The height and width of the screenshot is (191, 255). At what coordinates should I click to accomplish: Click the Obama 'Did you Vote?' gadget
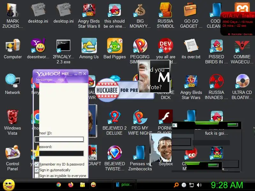point(161,148)
